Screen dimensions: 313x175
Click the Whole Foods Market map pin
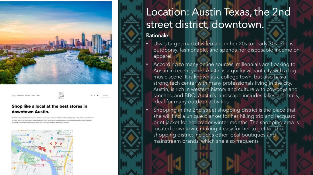(x=28, y=135)
